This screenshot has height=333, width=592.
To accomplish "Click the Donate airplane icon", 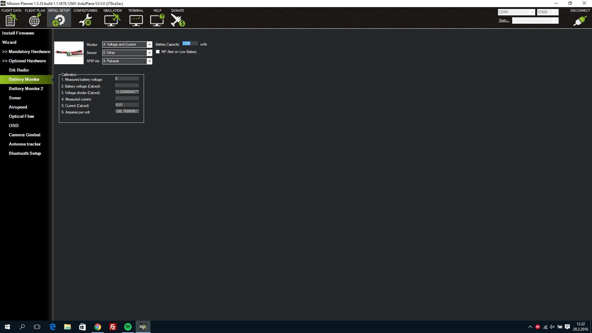I will (178, 20).
